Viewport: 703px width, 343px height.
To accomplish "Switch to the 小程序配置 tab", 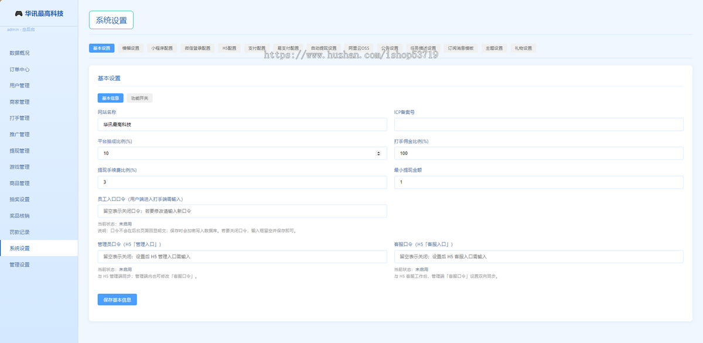I will 162,48.
